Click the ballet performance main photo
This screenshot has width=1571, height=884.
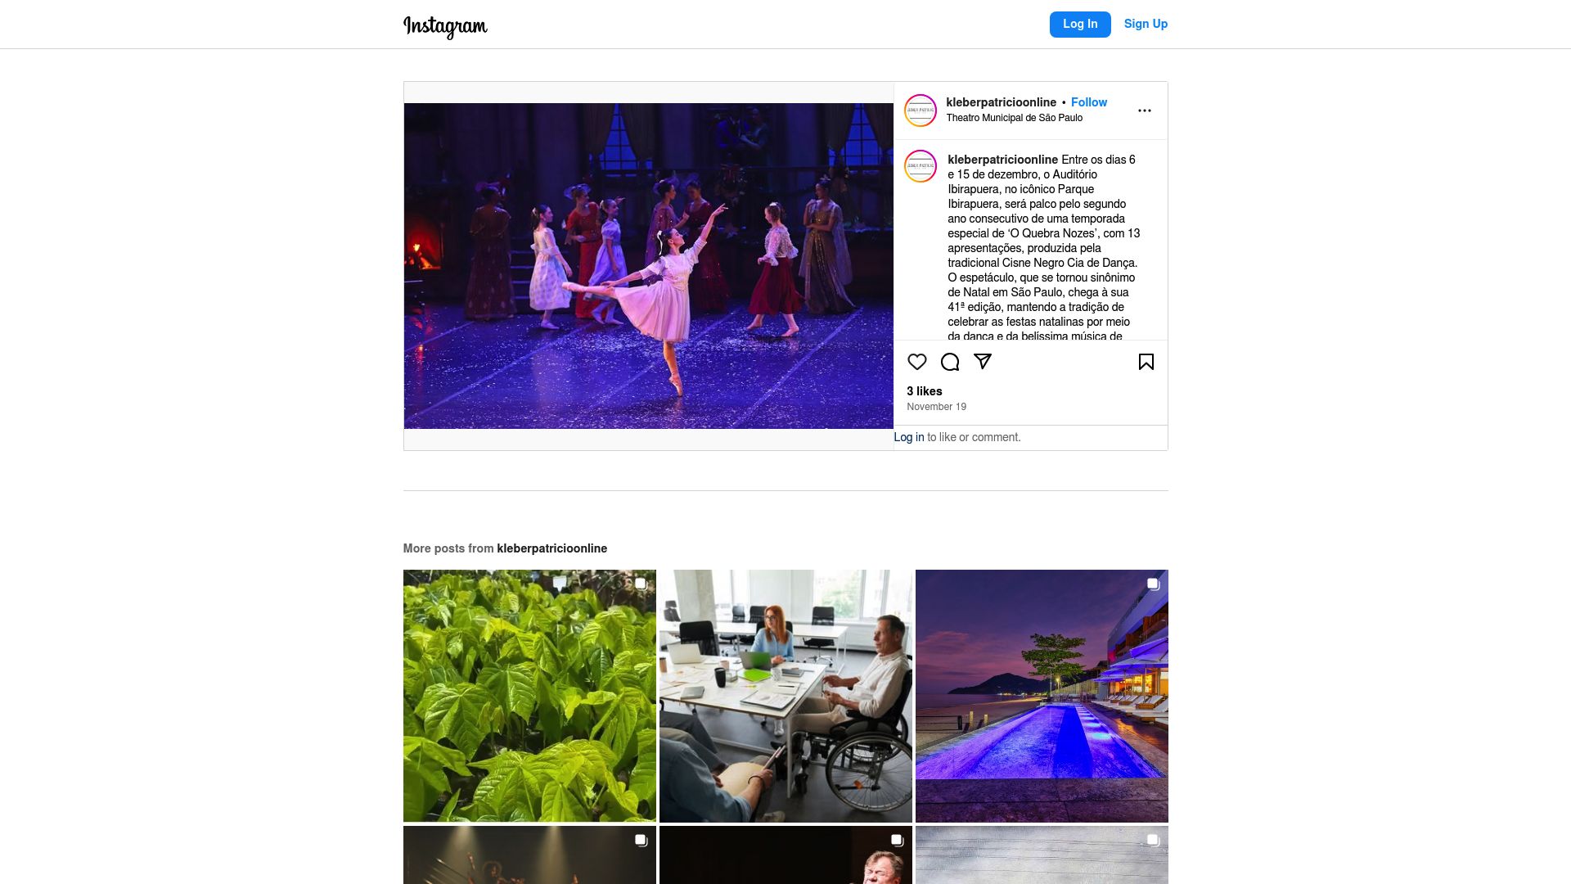(648, 266)
